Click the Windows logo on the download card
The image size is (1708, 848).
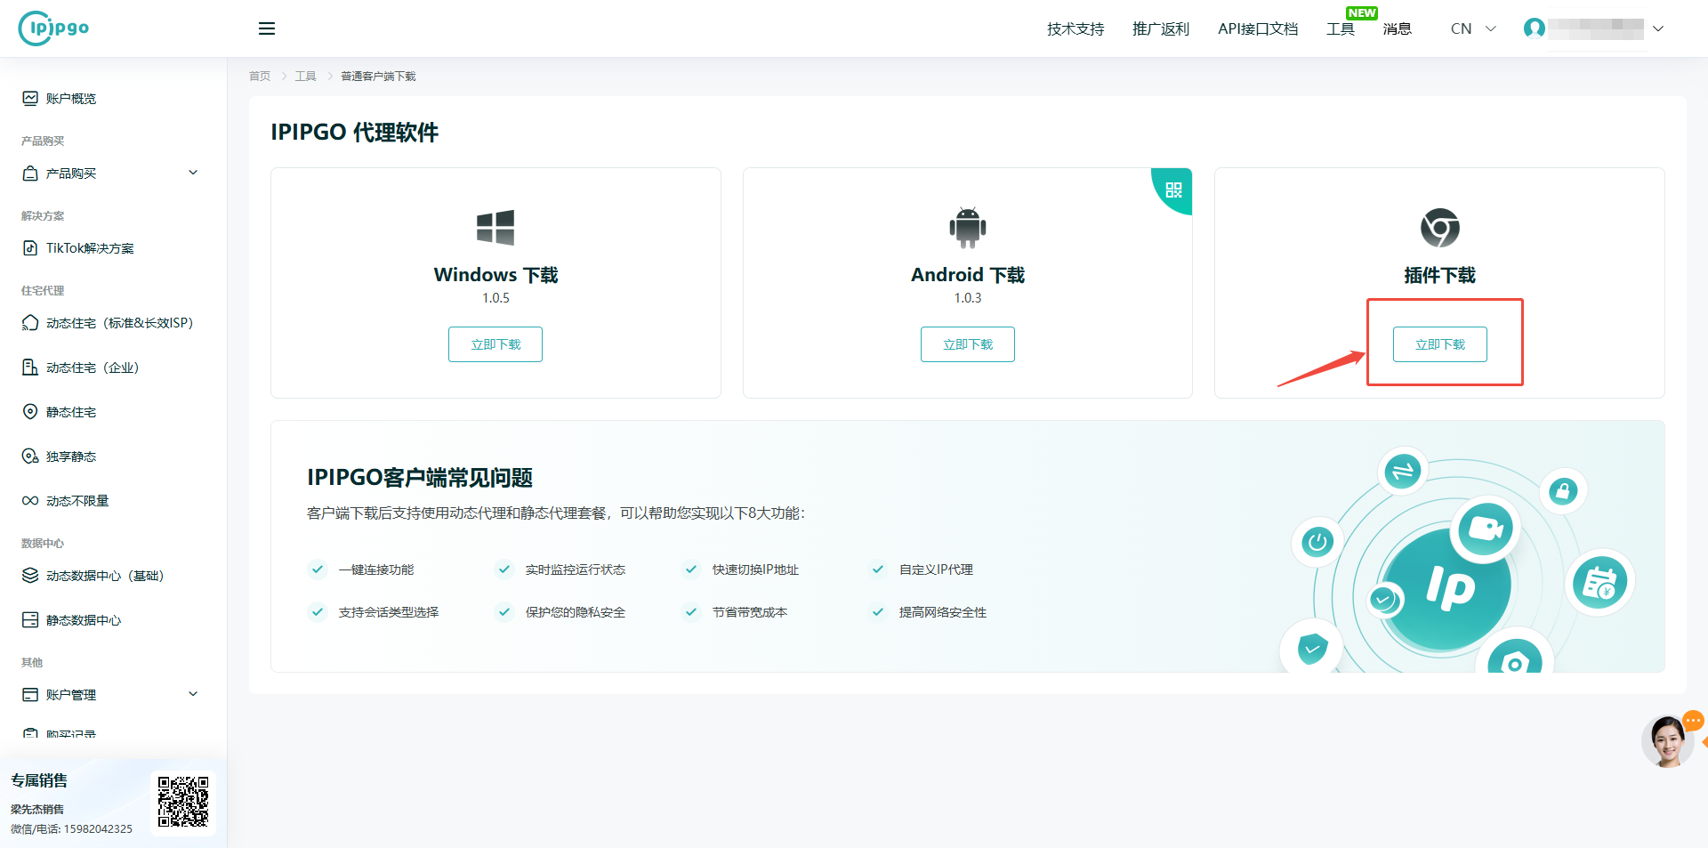click(495, 227)
